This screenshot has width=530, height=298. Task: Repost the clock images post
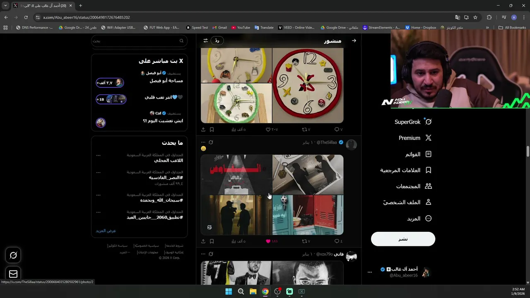point(306,130)
